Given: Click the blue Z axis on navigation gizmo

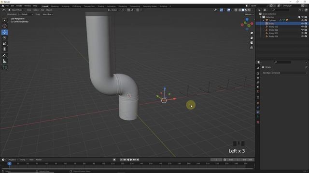Looking at the screenshot, I should (247, 19).
